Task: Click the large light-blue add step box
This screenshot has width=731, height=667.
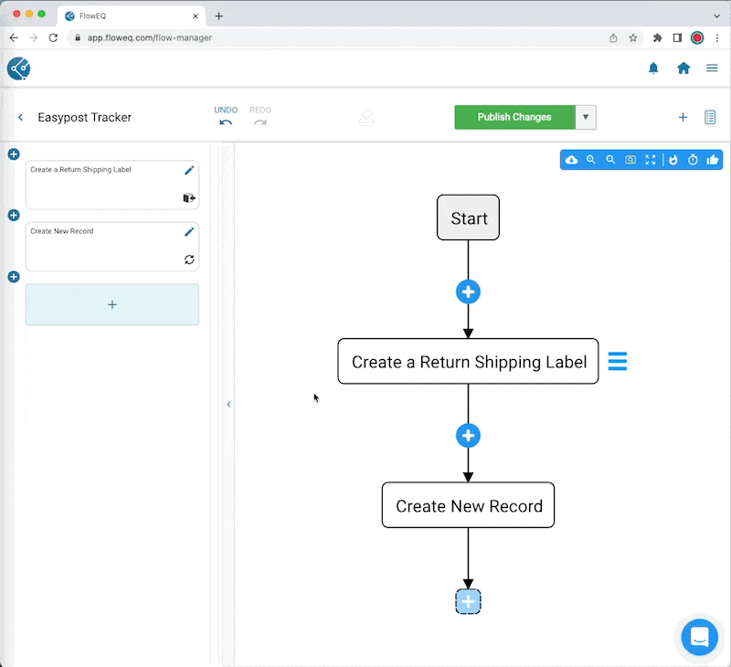Action: coord(112,304)
